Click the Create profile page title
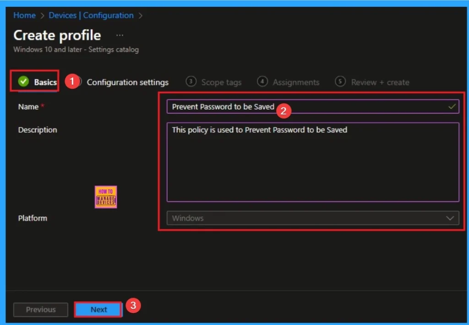The height and width of the screenshot is (325, 469). pyautogui.click(x=57, y=35)
